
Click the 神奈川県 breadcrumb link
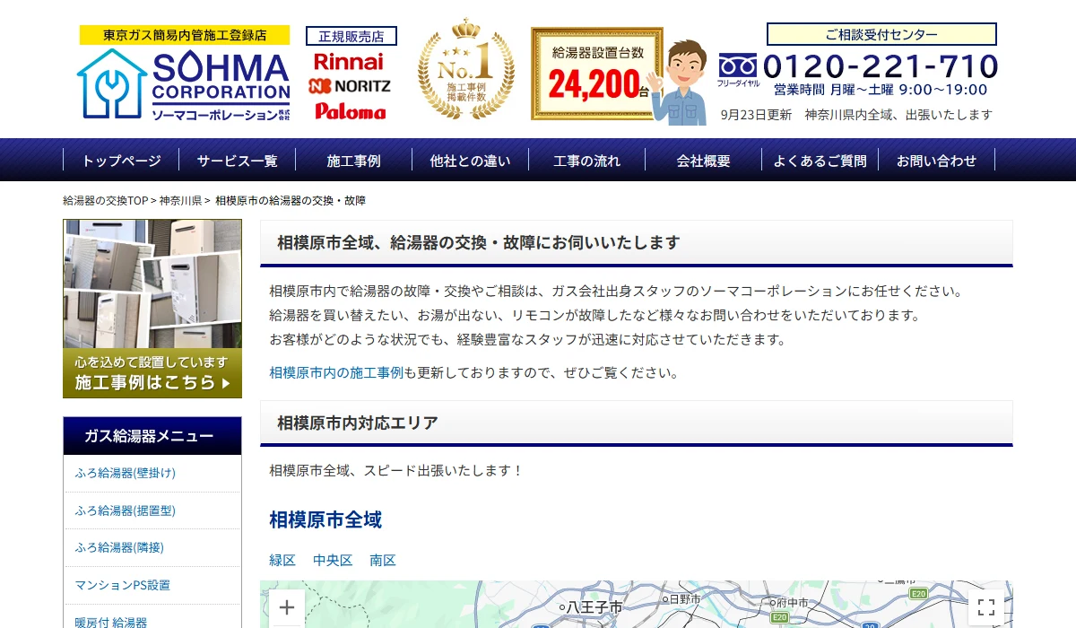(x=180, y=200)
